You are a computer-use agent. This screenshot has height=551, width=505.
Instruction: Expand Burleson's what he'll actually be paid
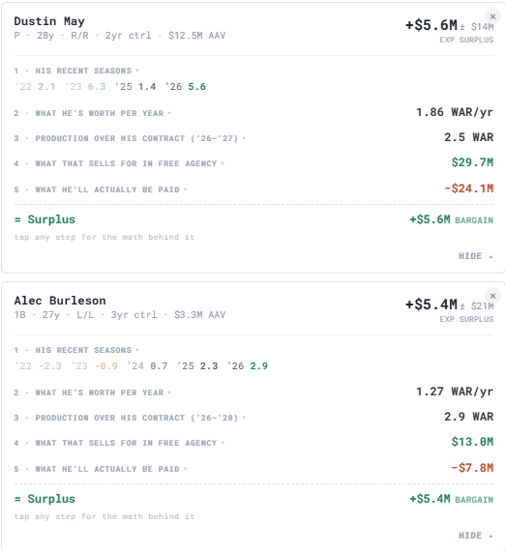click(253, 469)
